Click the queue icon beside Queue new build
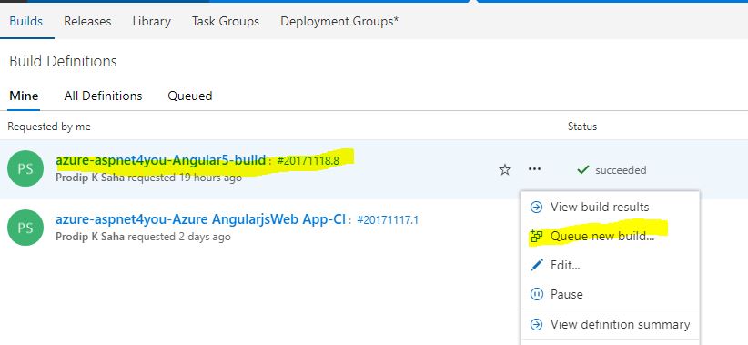Viewport: 748px width, 345px height. coord(537,236)
